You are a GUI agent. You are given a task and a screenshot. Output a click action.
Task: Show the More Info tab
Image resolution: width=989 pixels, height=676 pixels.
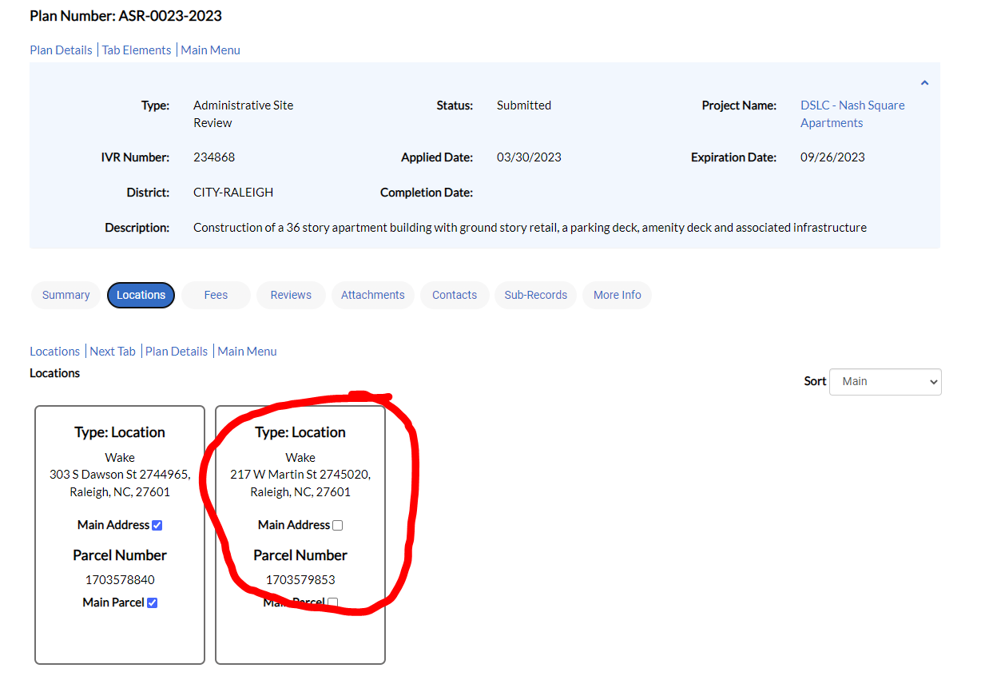point(618,295)
